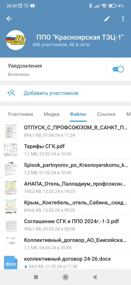Tap download arrow next to 54,9 KB
131x285 pixels.
(26, 267)
